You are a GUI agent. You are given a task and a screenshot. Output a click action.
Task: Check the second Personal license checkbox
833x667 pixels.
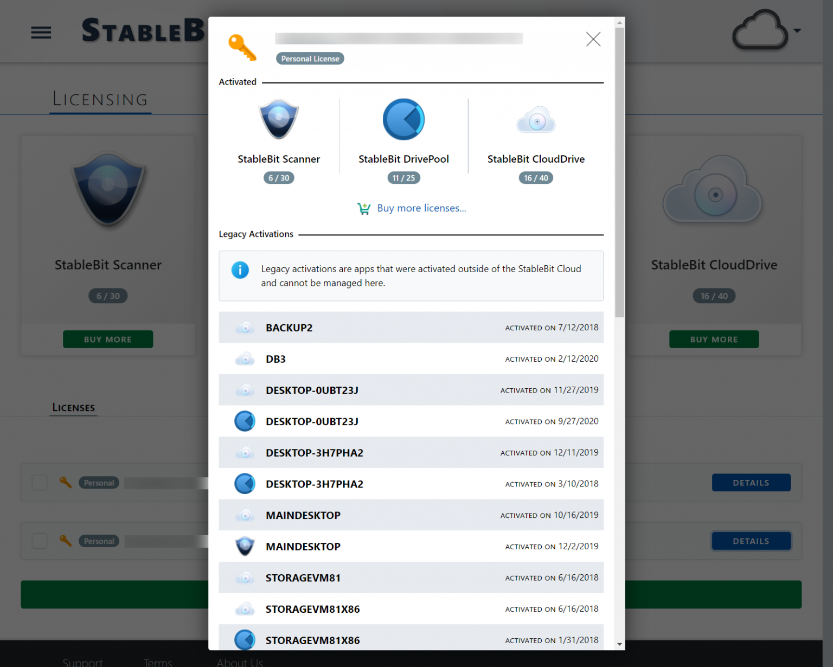tap(39, 541)
